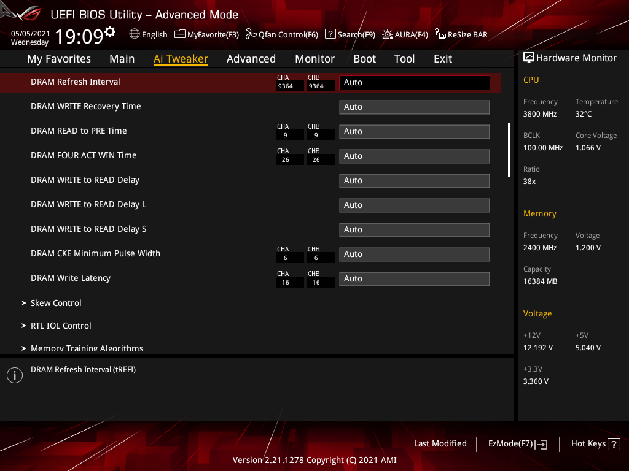
Task: Click the CPU temperature 32°C value
Action: click(584, 114)
